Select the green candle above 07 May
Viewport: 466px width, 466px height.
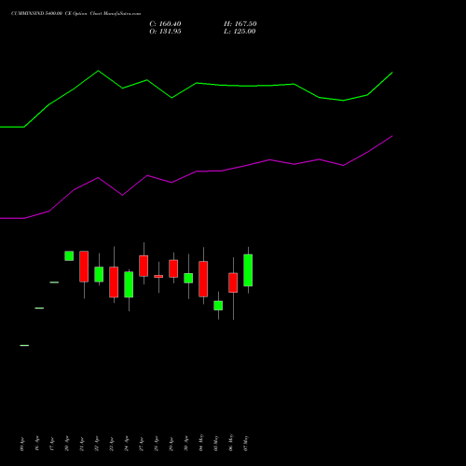point(248,270)
